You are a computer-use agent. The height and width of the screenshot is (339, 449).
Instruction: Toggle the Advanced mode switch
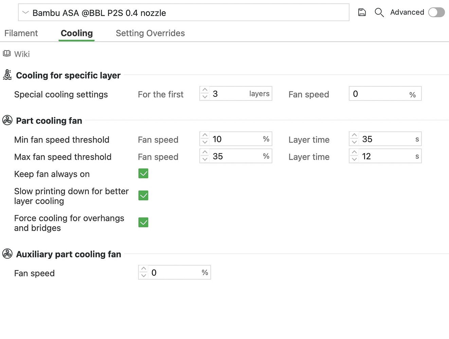coord(436,12)
